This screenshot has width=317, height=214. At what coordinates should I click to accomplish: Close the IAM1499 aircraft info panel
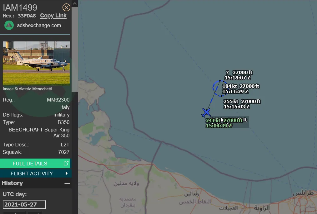(x=66, y=7)
